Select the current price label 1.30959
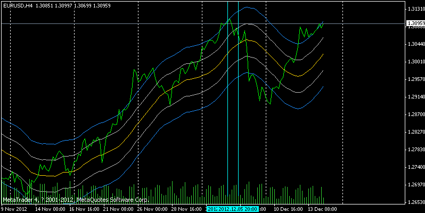 (x=416, y=23)
